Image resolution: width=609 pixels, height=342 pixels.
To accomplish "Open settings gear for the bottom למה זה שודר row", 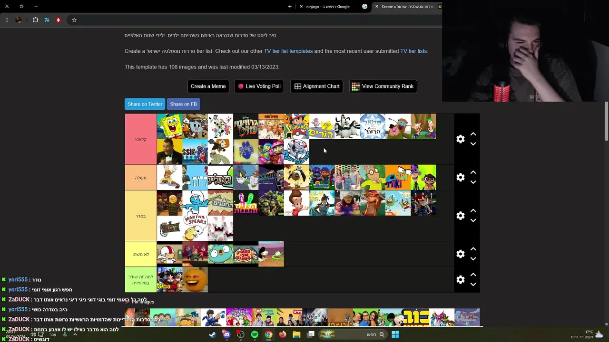I will [x=460, y=280].
